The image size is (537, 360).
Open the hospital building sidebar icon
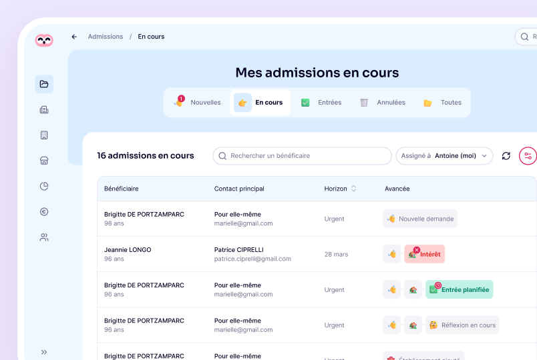coord(44,110)
